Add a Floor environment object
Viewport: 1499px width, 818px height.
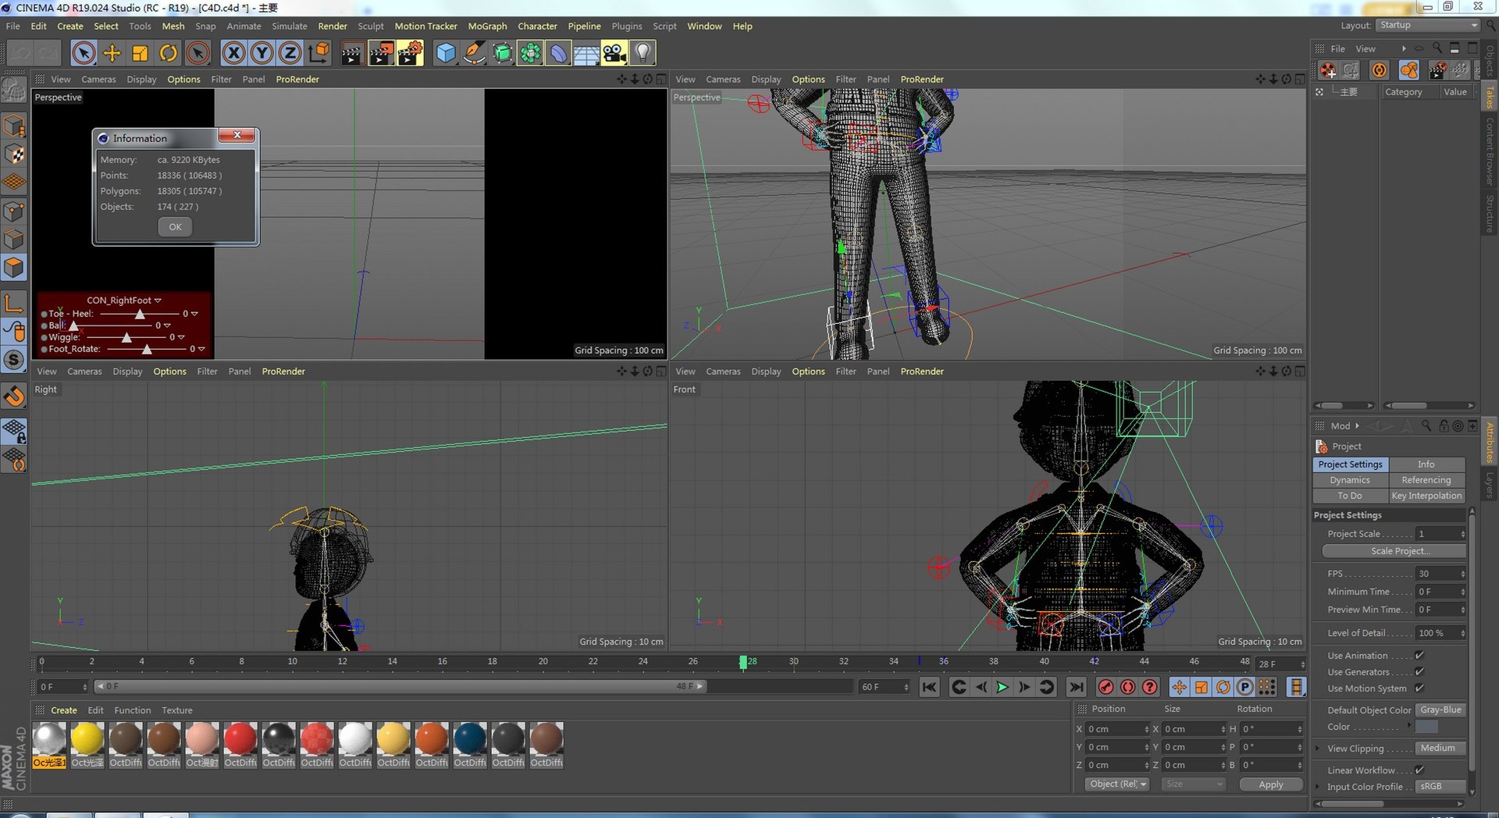click(x=586, y=53)
